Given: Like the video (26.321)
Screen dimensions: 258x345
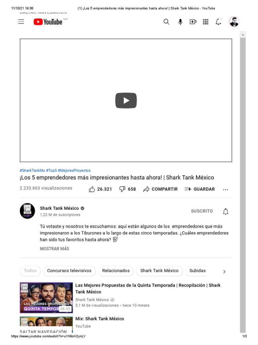Looking at the screenshot, I should [x=100, y=189].
